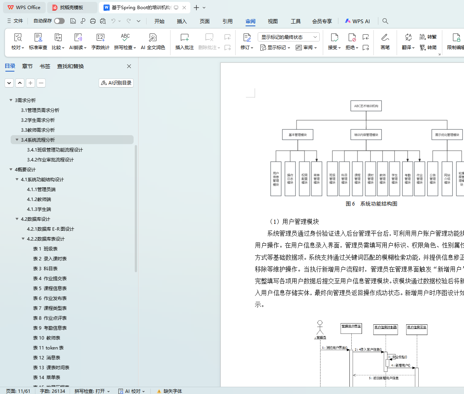Click the AI识别目录 button

coord(116,83)
